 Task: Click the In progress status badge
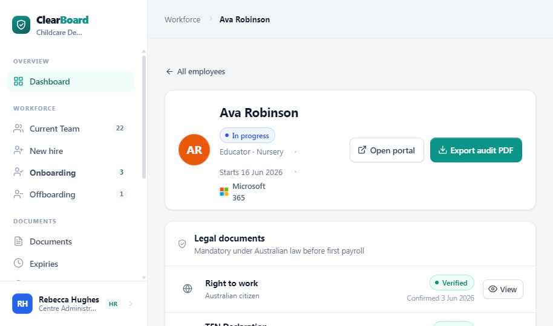(x=247, y=136)
